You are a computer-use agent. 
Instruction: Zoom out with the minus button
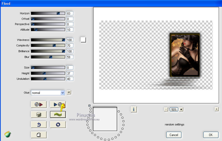tap(166, 109)
